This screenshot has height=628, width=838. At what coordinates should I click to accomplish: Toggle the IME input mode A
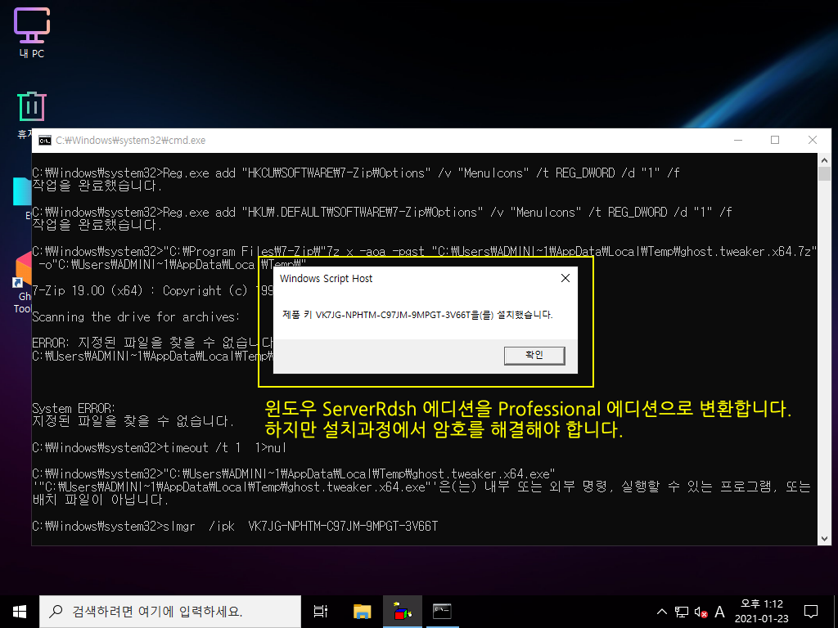point(719,612)
